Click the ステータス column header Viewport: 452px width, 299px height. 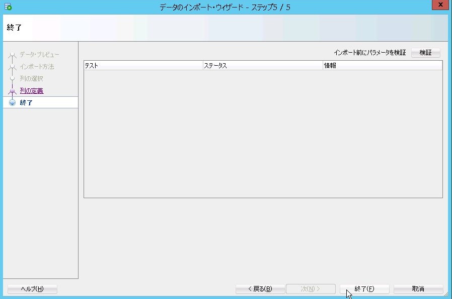(x=262, y=66)
